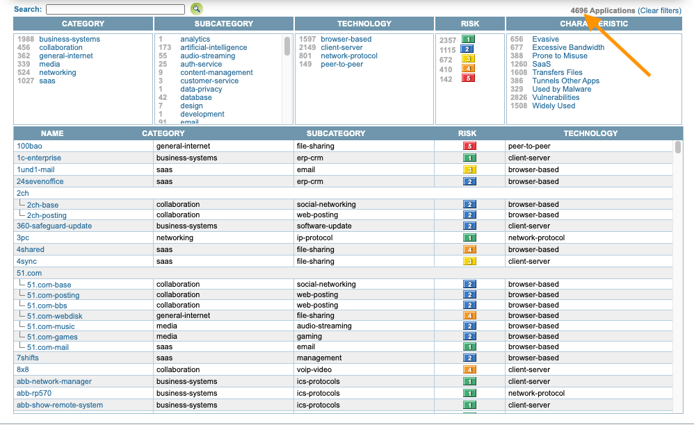Select risk level 2 filter badge
The image size is (694, 427).
pyautogui.click(x=468, y=49)
